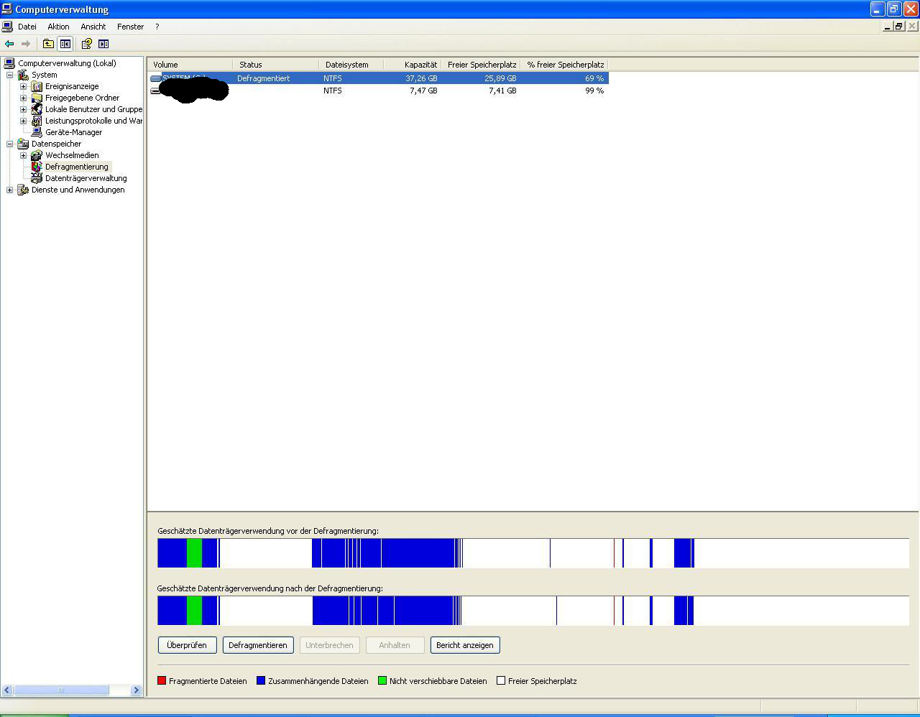The image size is (920, 717).
Task: Click the Defragmentiert status cell
Action: point(264,78)
